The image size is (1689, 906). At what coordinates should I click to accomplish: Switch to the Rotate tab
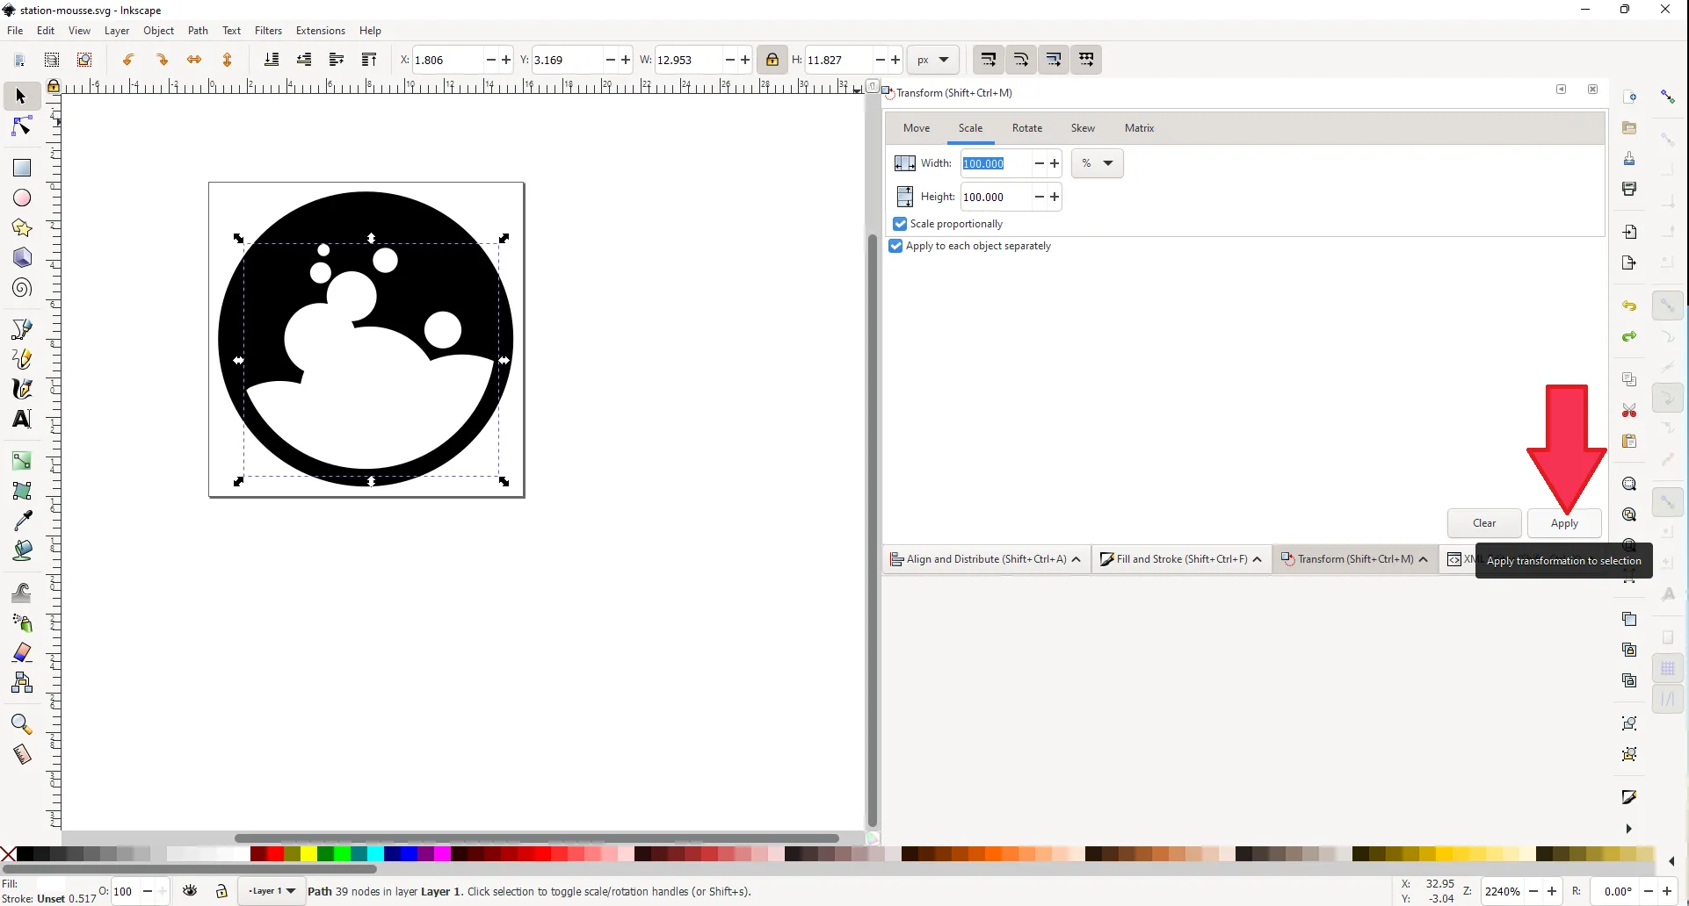point(1026,128)
